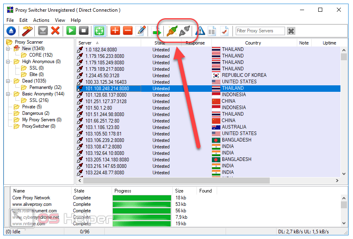Screen dimensions: 353x239
Task: Click the pencil edit server icon
Action: 141,31
